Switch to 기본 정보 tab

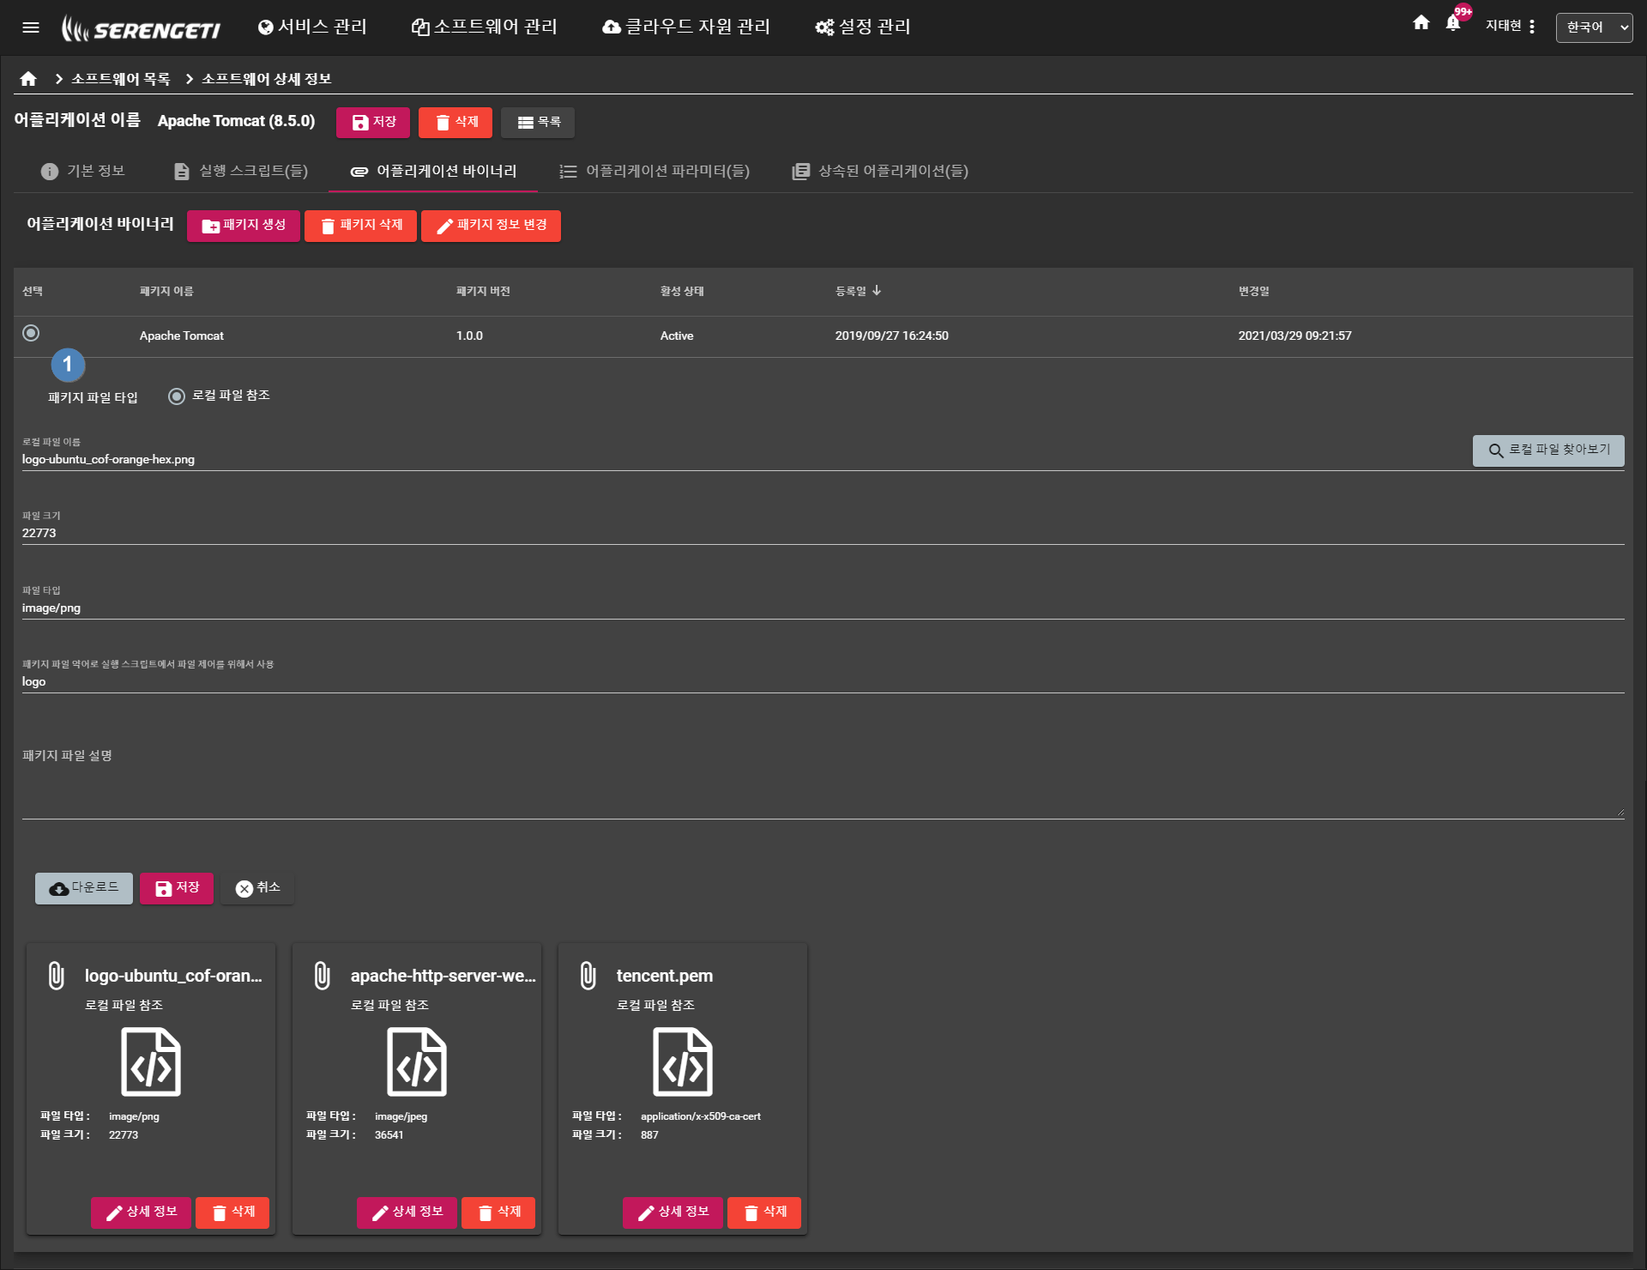[x=83, y=171]
